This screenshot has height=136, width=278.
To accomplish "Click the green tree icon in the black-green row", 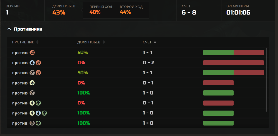I will click(38, 123).
